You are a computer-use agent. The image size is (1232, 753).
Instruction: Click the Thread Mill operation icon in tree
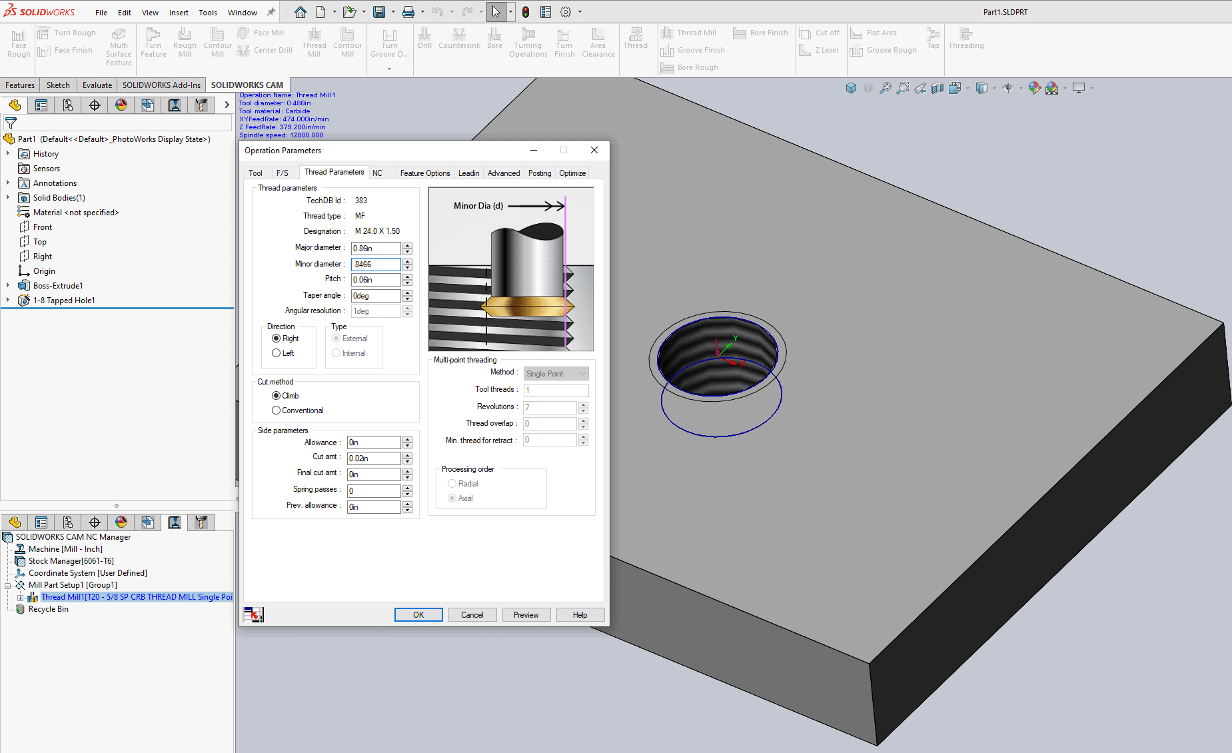(33, 597)
